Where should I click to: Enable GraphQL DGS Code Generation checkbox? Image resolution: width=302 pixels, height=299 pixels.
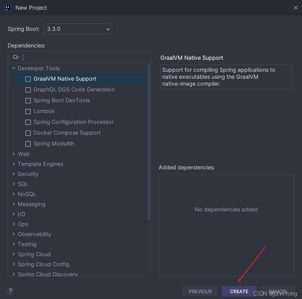click(x=28, y=90)
